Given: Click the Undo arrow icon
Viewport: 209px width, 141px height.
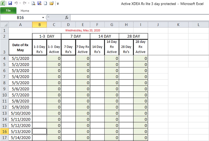Looking at the screenshot, I should [16, 3].
